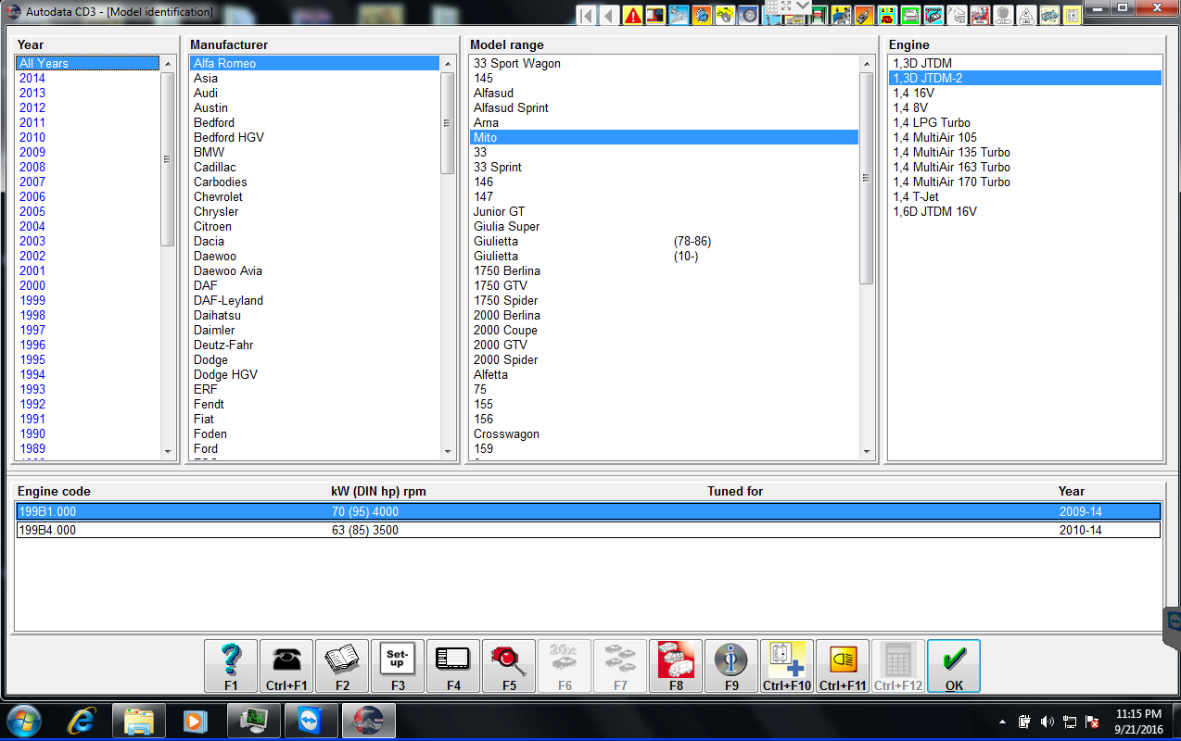Open Set-up with the F3 button

coord(398,666)
